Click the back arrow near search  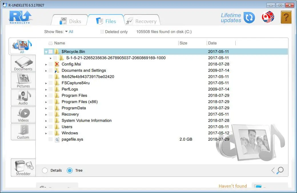273,170
